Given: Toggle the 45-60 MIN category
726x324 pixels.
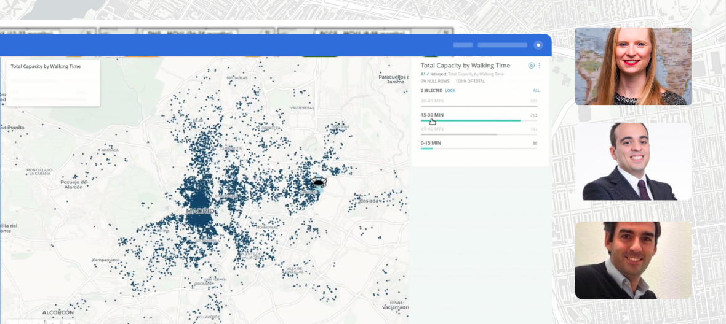Looking at the screenshot, I should click(431, 129).
